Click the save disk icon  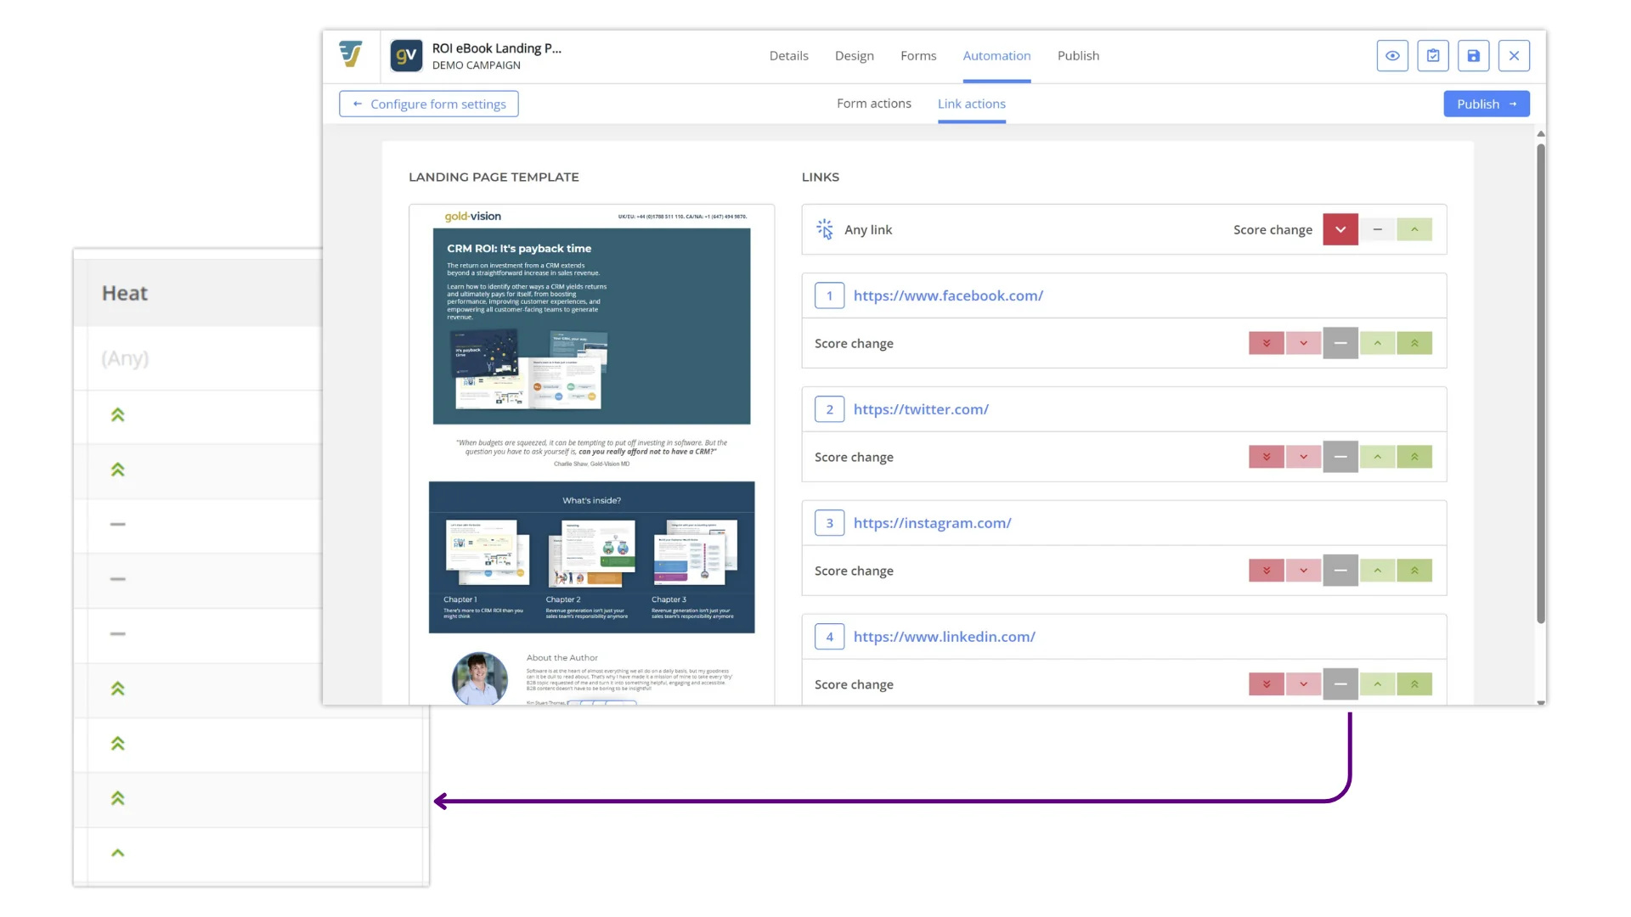click(x=1474, y=56)
